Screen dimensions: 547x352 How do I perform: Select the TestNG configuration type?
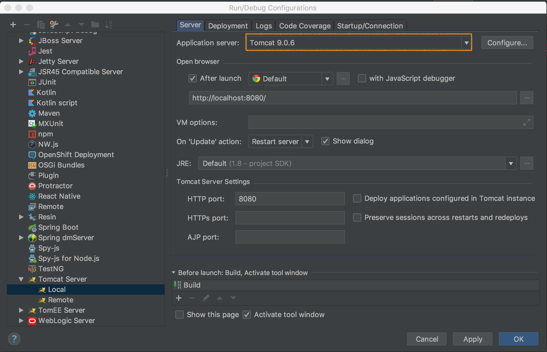coord(51,269)
